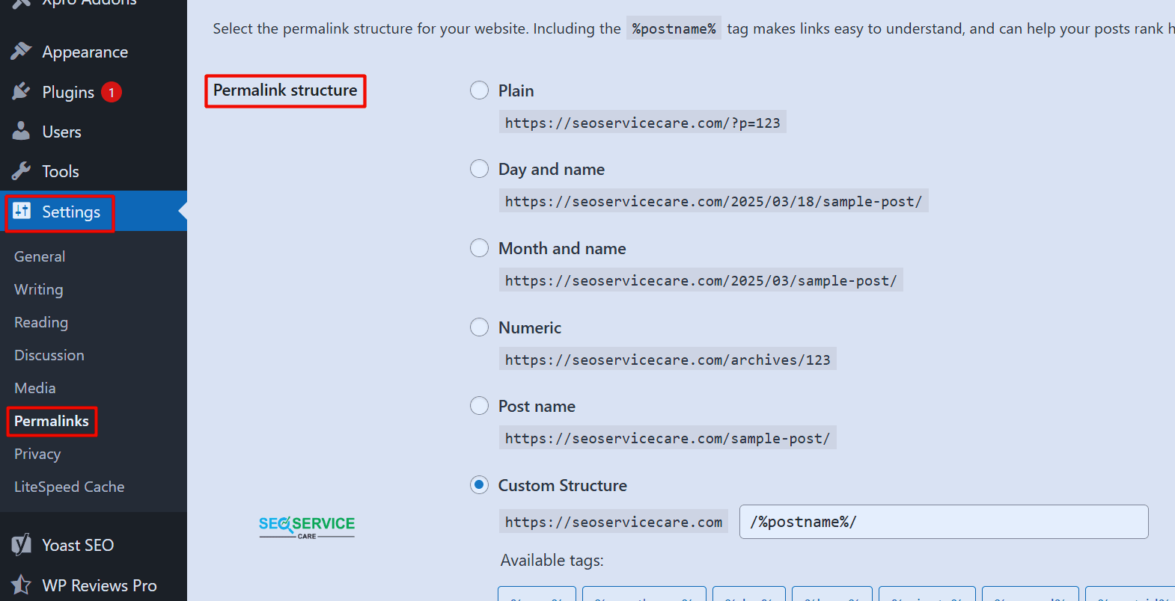1175x601 pixels.
Task: Select the Month and name option
Action: coord(479,248)
